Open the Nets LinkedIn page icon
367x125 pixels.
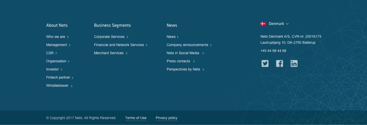(x=294, y=63)
